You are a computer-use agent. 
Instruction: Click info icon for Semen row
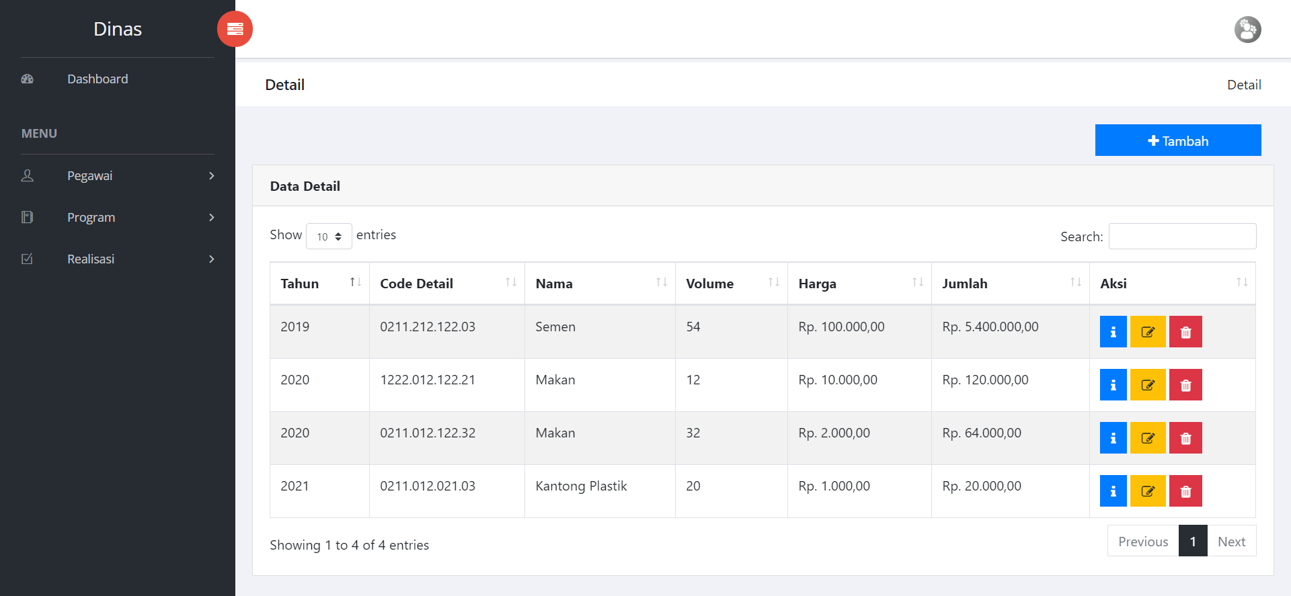(1113, 332)
